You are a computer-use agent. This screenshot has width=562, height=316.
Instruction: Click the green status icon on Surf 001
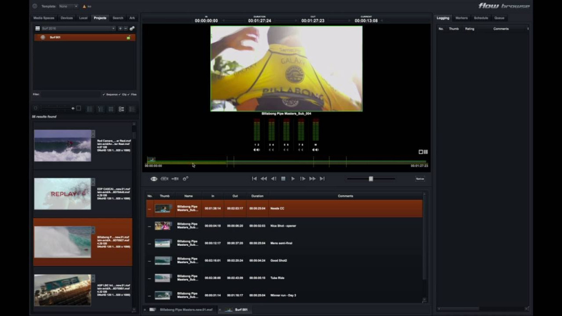128,37
